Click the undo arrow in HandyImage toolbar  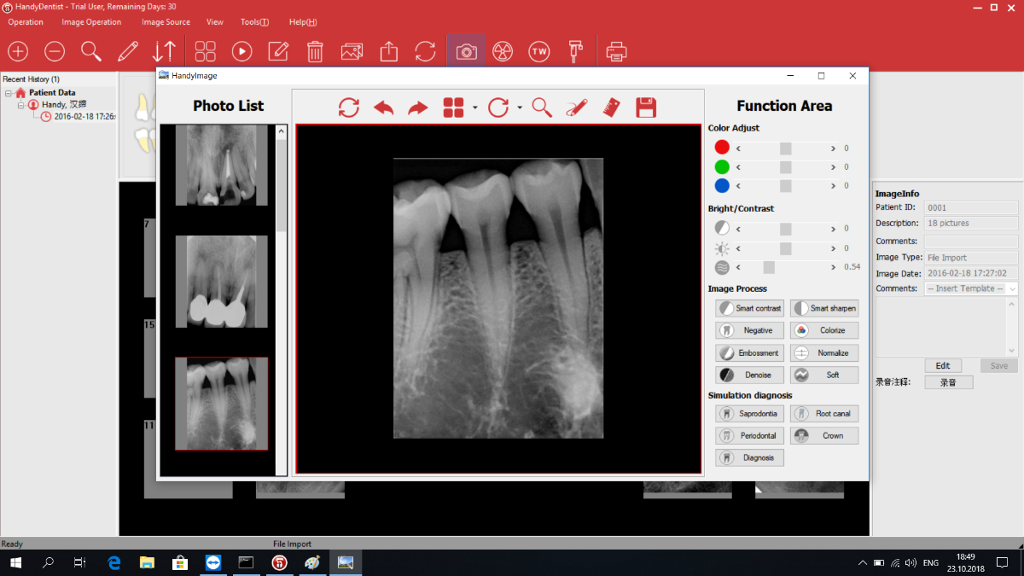pyautogui.click(x=383, y=108)
